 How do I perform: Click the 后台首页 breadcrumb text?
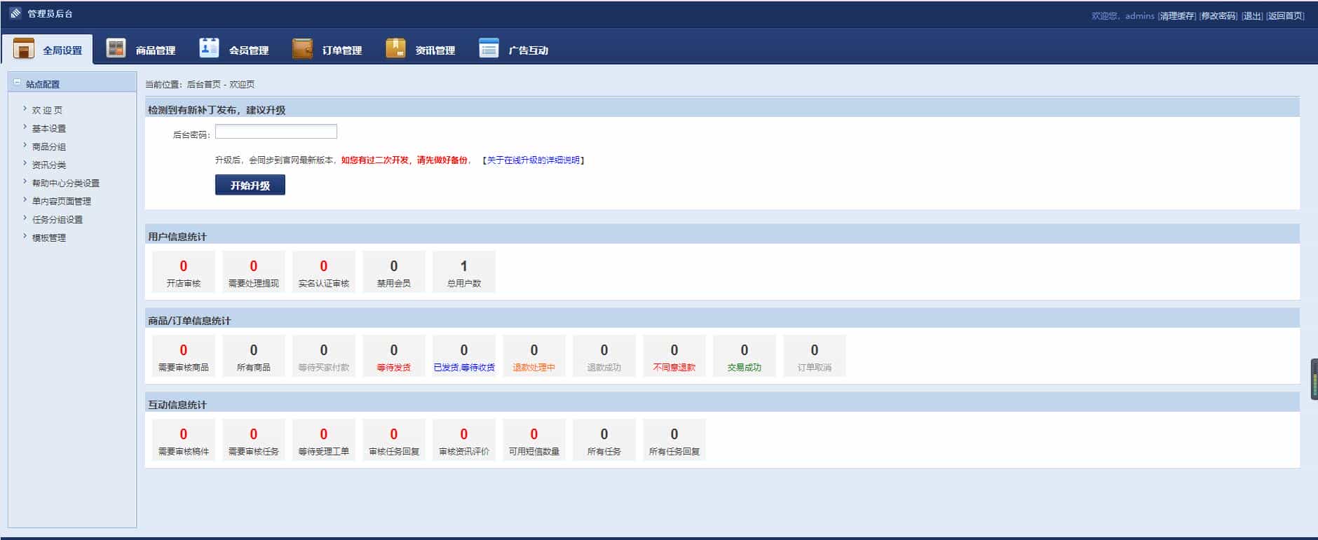click(203, 84)
